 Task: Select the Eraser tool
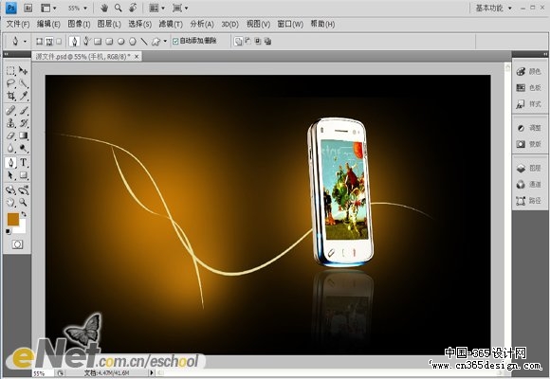point(10,135)
